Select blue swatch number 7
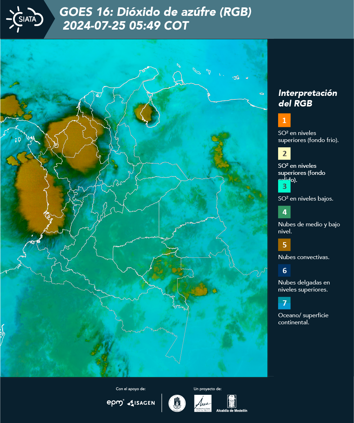This screenshot has height=423, width=354. [284, 303]
